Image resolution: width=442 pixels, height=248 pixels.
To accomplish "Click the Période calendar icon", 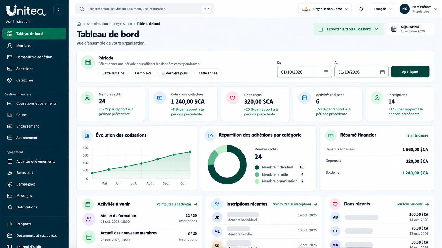I will pyautogui.click(x=88, y=62).
